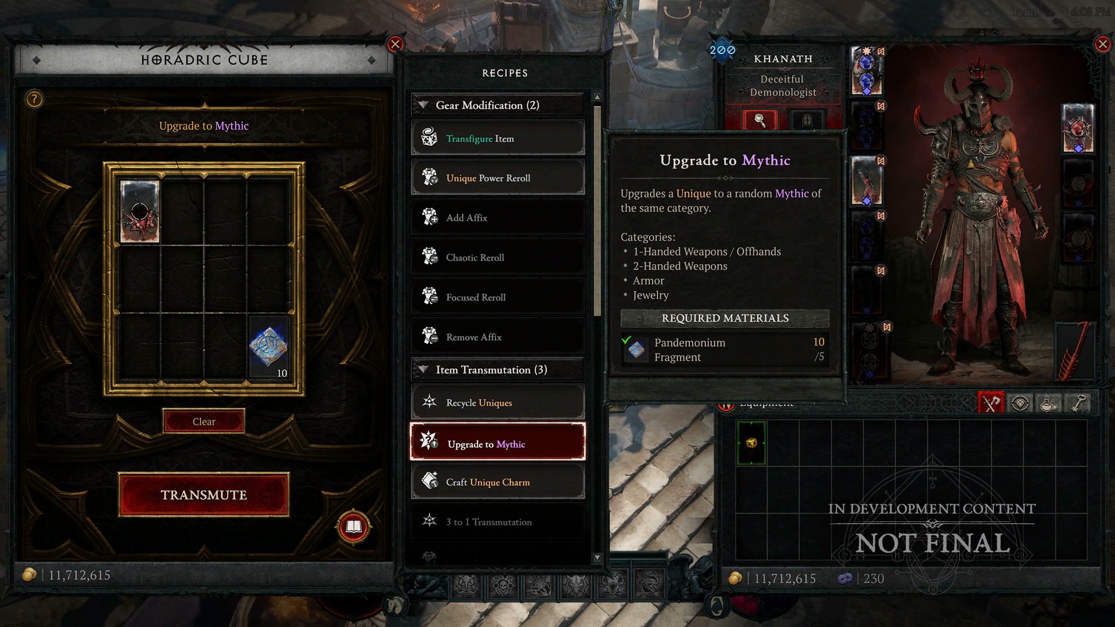This screenshot has width=1115, height=627.
Task: Select the Unique Power Reroll recipe
Action: click(498, 178)
